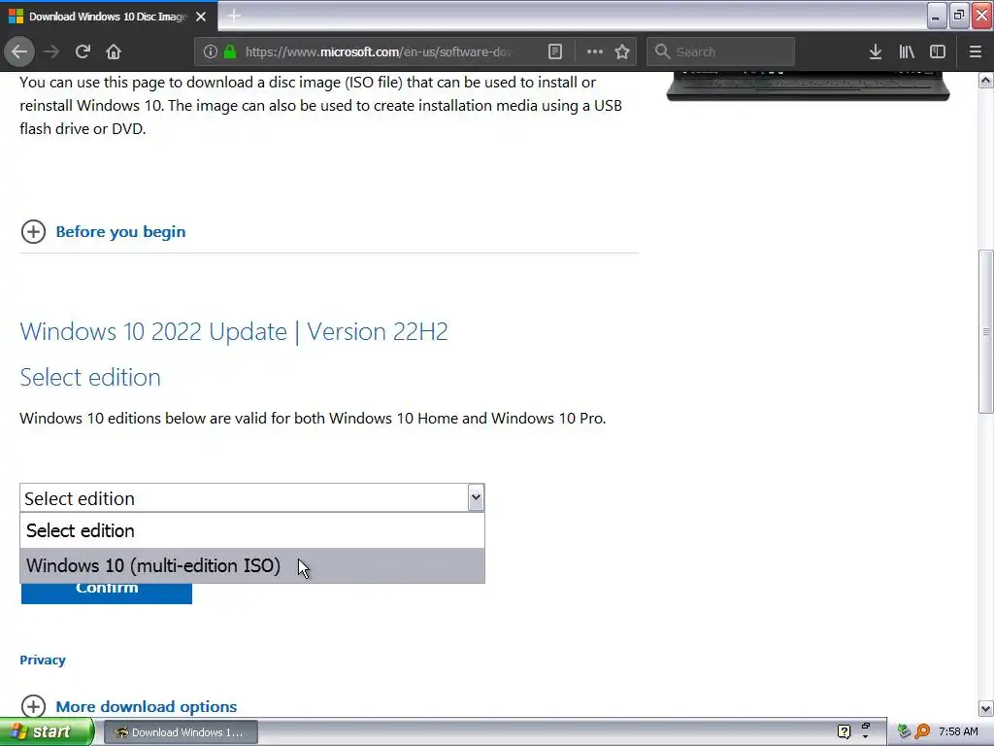This screenshot has height=746, width=994.
Task: Open the browser home page
Action: (114, 52)
